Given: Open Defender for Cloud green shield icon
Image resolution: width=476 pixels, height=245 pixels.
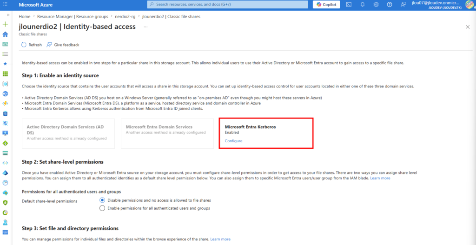Looking at the screenshot, I should point(5,203).
